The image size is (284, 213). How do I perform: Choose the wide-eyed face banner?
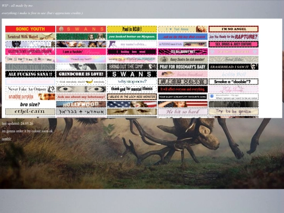(x=81, y=89)
